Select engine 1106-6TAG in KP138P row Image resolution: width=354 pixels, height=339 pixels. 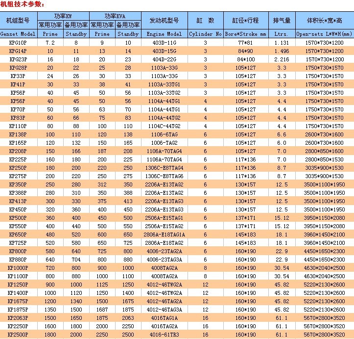[165, 134]
